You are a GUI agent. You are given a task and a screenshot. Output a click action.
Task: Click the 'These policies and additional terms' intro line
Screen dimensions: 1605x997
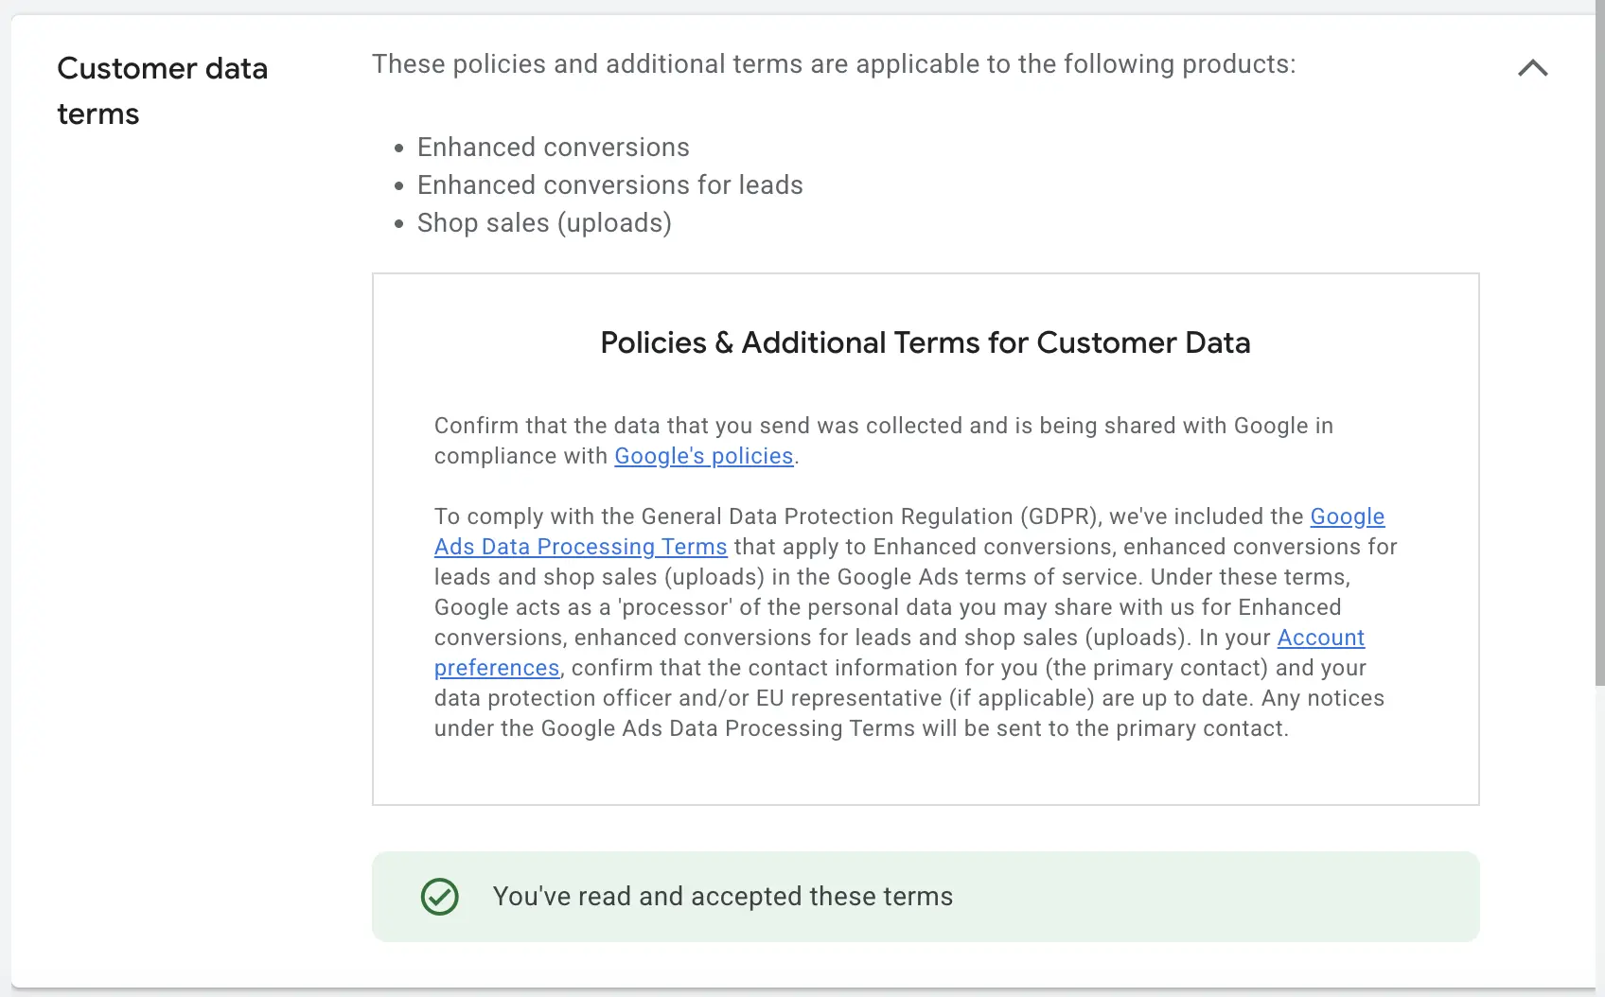834,64
